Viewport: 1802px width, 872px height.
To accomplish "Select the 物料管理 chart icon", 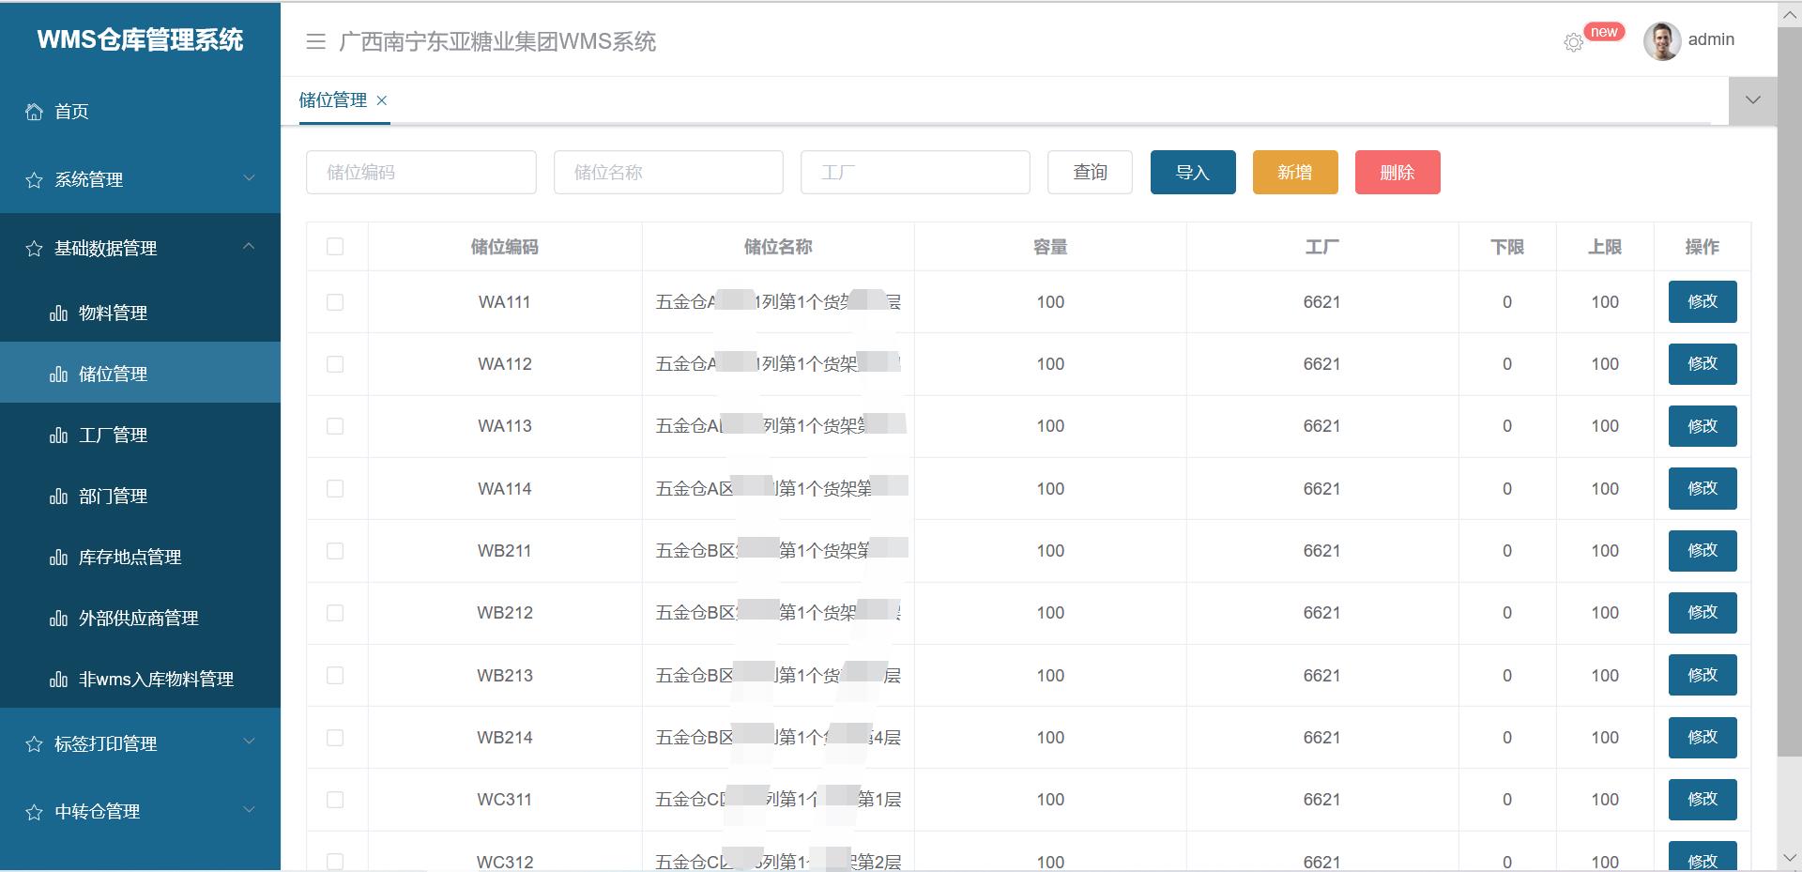I will pos(58,313).
